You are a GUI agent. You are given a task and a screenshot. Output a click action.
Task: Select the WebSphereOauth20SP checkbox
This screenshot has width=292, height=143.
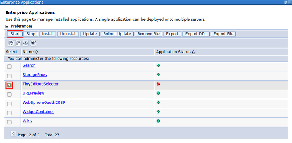[x=9, y=104]
